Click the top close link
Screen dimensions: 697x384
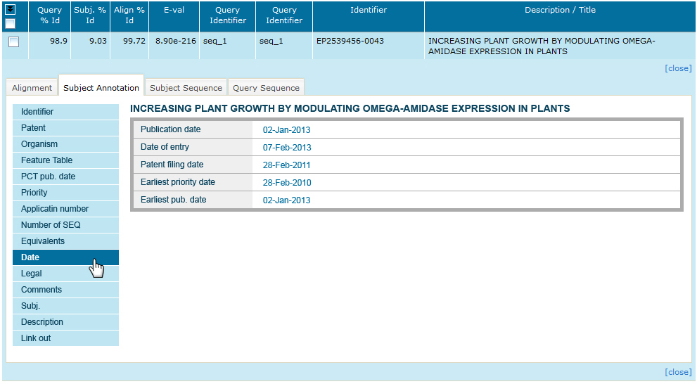pos(678,68)
